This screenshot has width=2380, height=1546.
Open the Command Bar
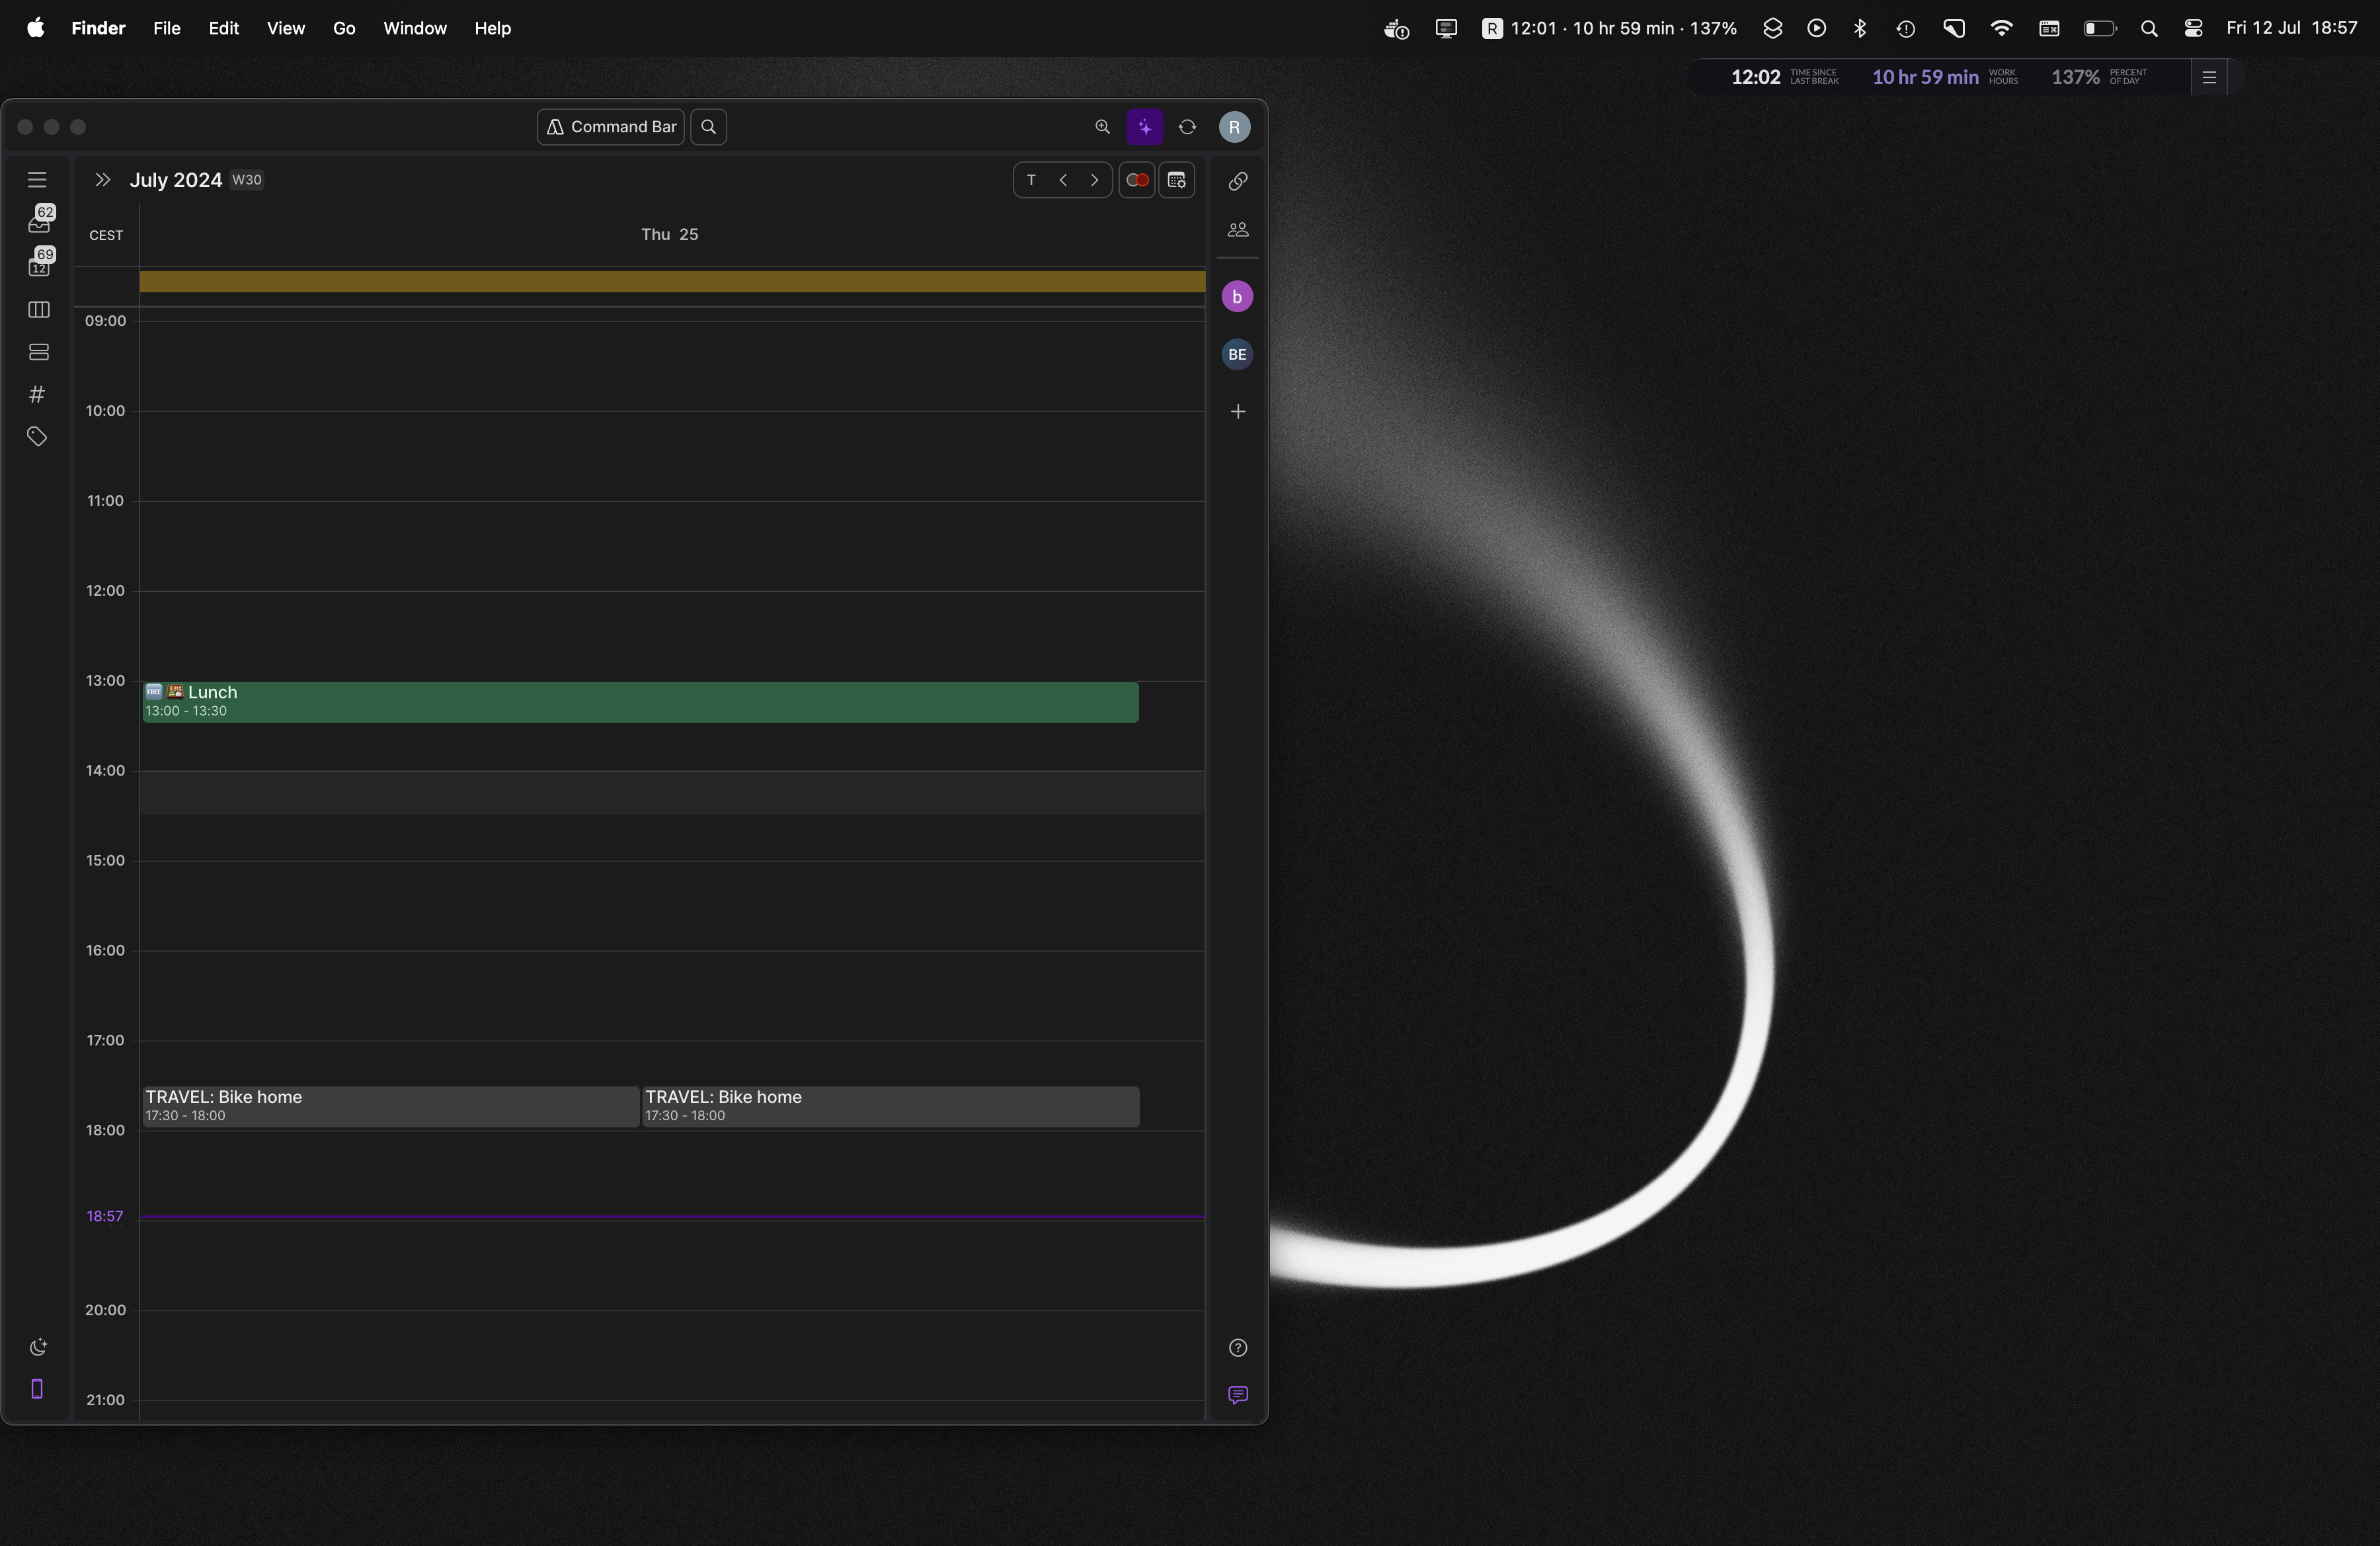pyautogui.click(x=611, y=127)
